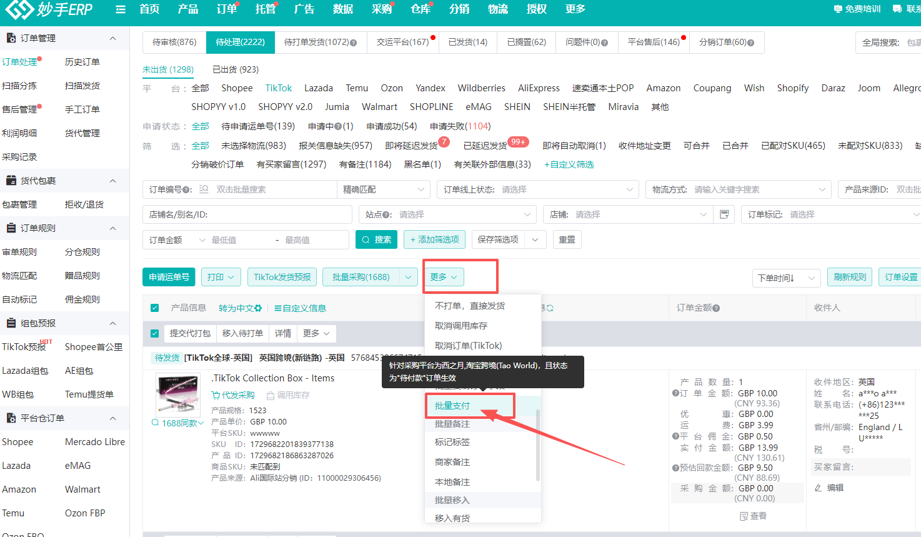Viewport: 921px width, 537px height.
Task: Switch to 已出货 (923) sub-tab
Action: pos(236,69)
